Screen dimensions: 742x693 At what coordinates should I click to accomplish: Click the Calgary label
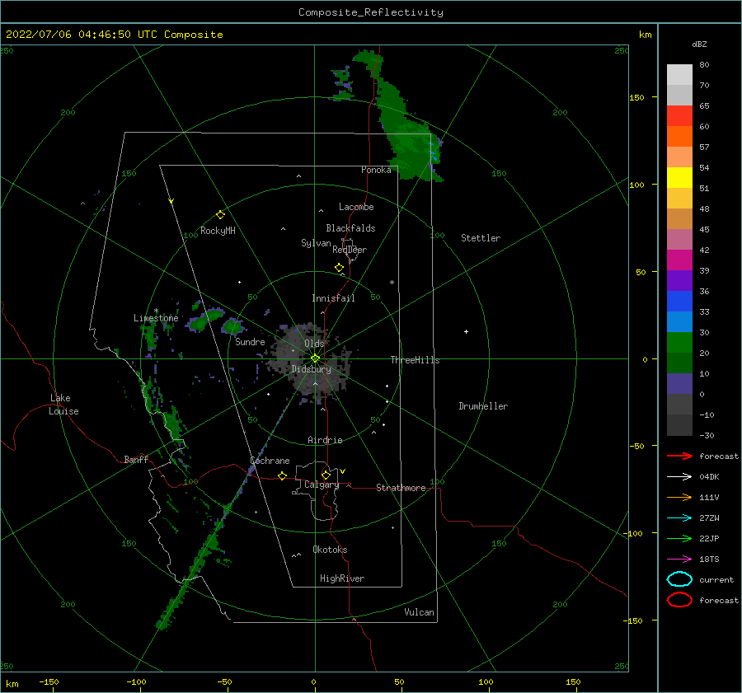(322, 485)
